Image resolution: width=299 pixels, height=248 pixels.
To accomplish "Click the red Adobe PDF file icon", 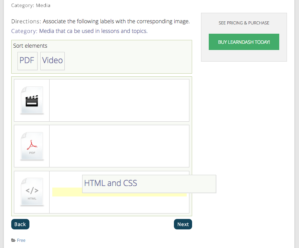I will pos(32,146).
